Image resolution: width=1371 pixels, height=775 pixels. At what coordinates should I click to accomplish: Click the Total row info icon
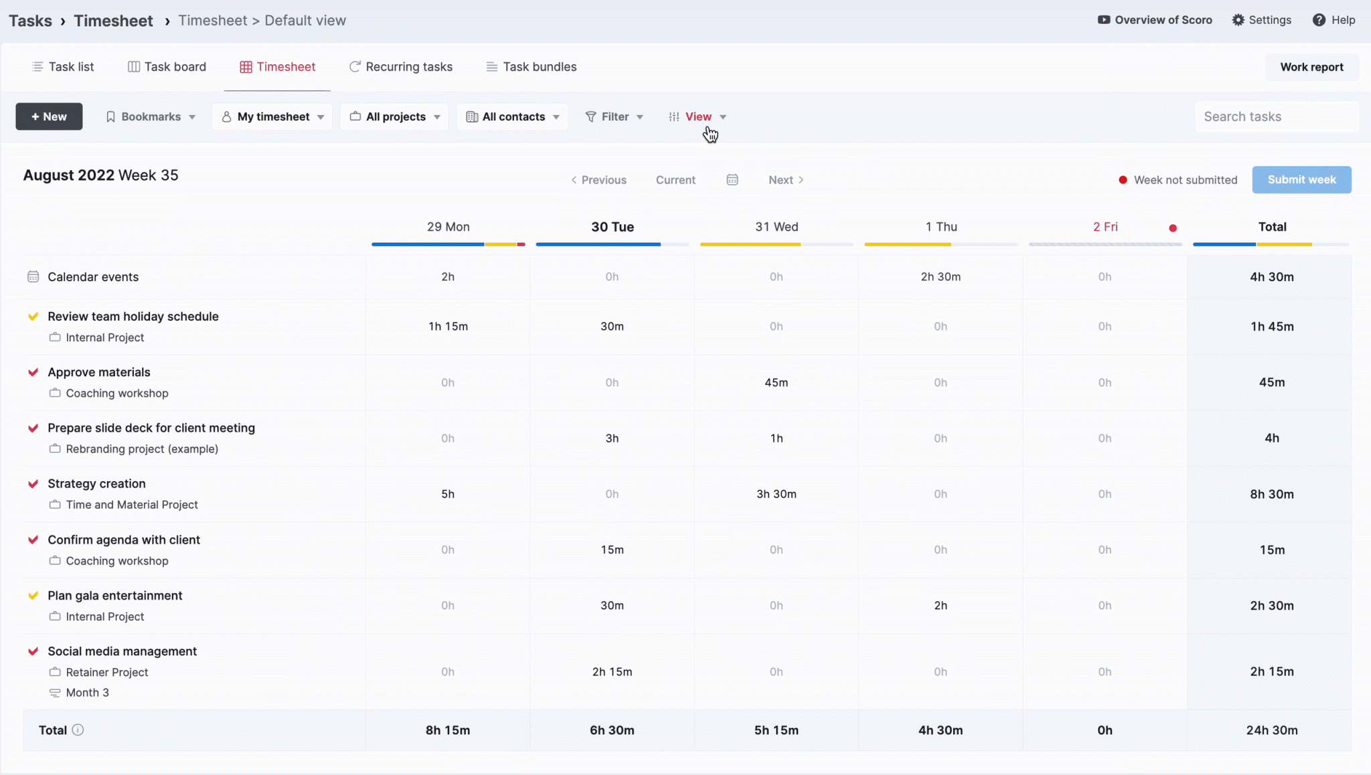pos(78,730)
